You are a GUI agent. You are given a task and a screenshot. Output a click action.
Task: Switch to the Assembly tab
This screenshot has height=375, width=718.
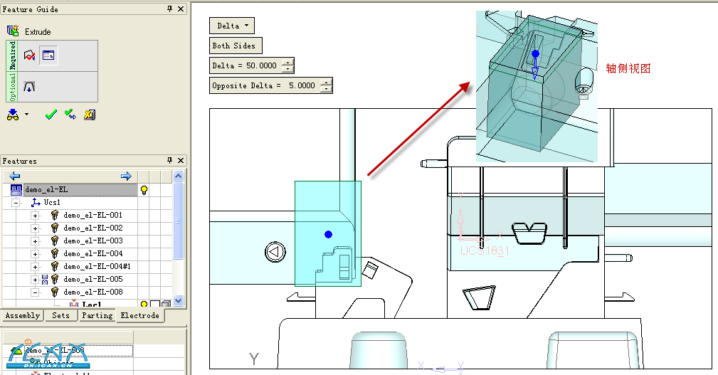click(x=22, y=315)
